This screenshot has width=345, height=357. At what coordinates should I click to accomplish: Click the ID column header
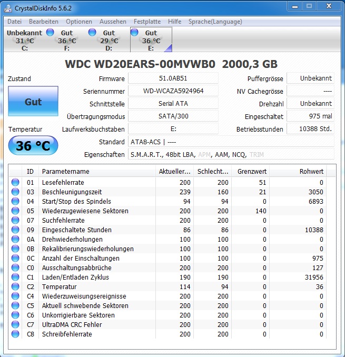click(x=31, y=172)
